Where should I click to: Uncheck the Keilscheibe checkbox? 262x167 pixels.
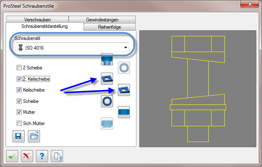pyautogui.click(x=19, y=90)
